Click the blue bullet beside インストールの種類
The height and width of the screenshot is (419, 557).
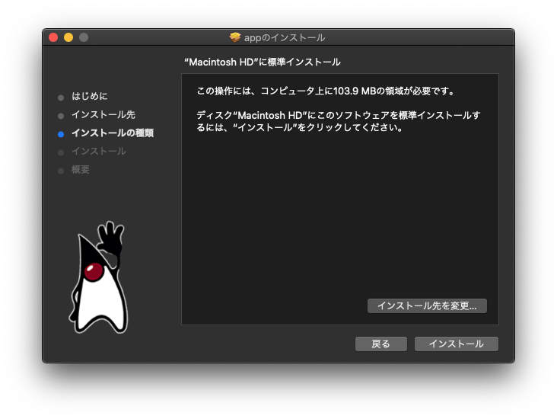61,134
